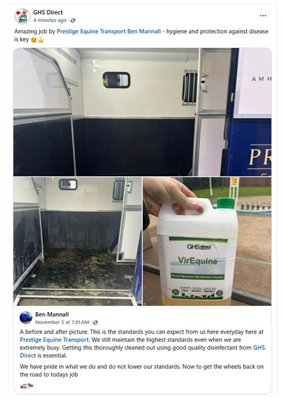This screenshot has height=400, width=283.
Task: Click the public globe icon beside 4 minutes ago
Action: click(x=73, y=20)
